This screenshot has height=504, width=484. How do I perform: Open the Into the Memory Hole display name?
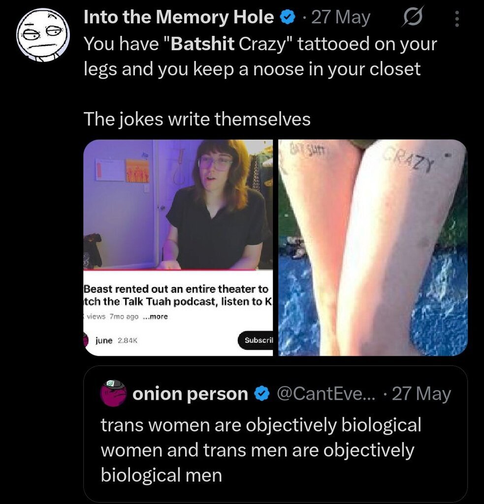tap(178, 18)
